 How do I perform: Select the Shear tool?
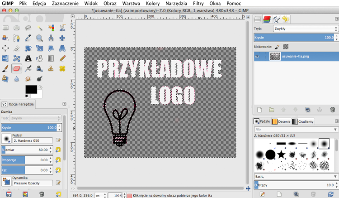point(51,48)
